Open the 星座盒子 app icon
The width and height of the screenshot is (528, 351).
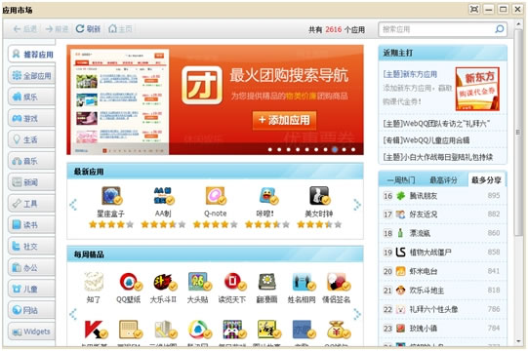point(111,196)
